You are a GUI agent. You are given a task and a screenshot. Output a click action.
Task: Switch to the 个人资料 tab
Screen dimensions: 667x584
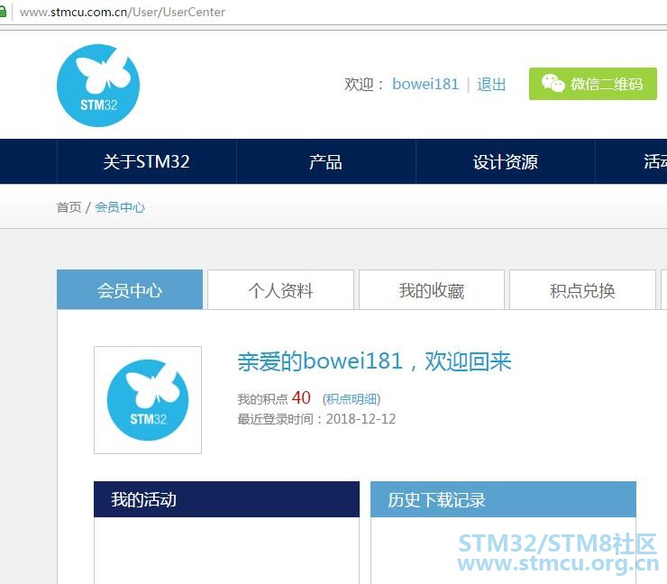280,290
